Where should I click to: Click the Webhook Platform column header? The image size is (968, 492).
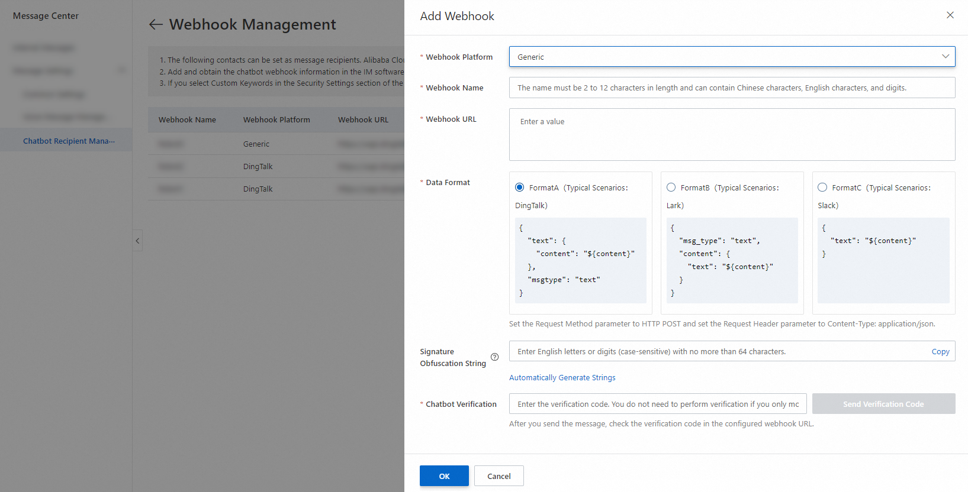pyautogui.click(x=276, y=119)
